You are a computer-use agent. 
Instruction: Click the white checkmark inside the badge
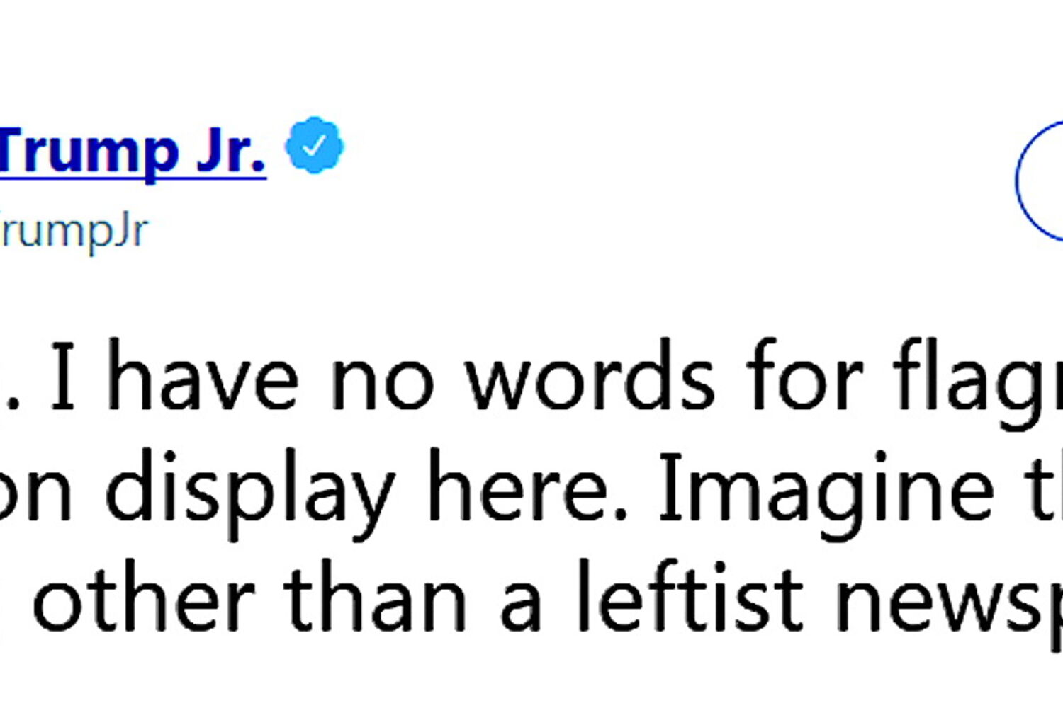(314, 145)
